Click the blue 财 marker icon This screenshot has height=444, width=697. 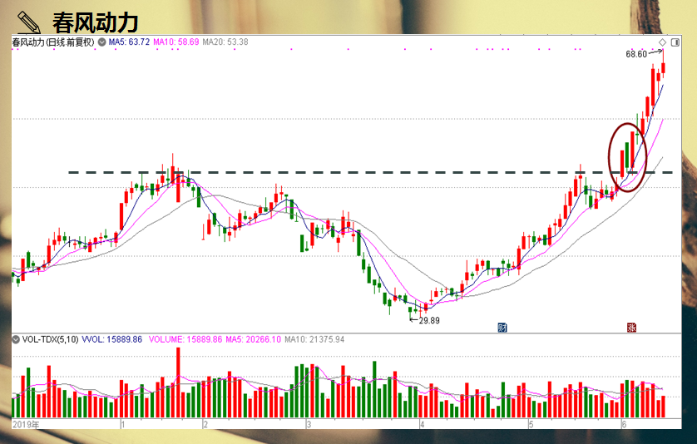pos(502,327)
